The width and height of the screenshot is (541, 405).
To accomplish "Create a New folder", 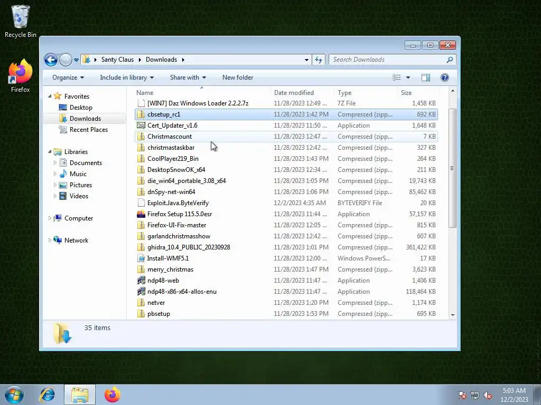I will (238, 78).
